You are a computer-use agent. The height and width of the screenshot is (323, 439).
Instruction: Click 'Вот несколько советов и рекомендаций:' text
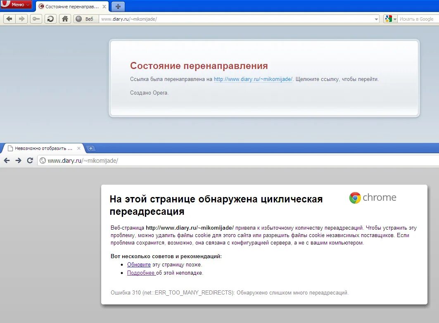point(166,256)
